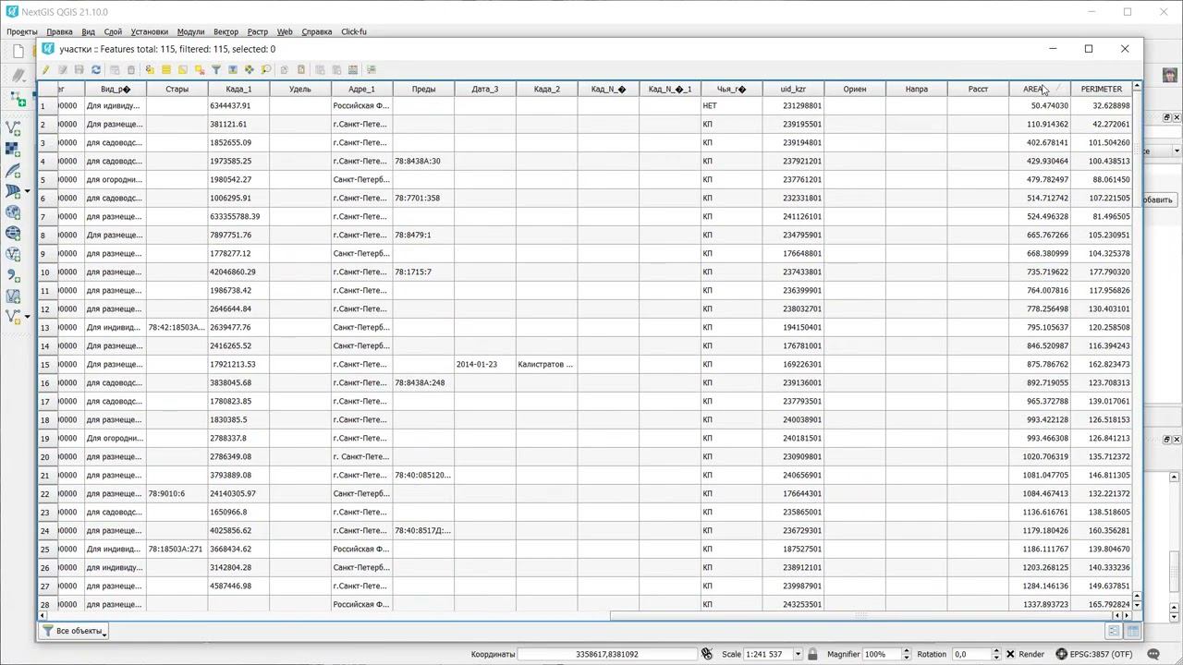The height and width of the screenshot is (665, 1183).
Task: Open the Click-fu menu
Action: [x=354, y=31]
